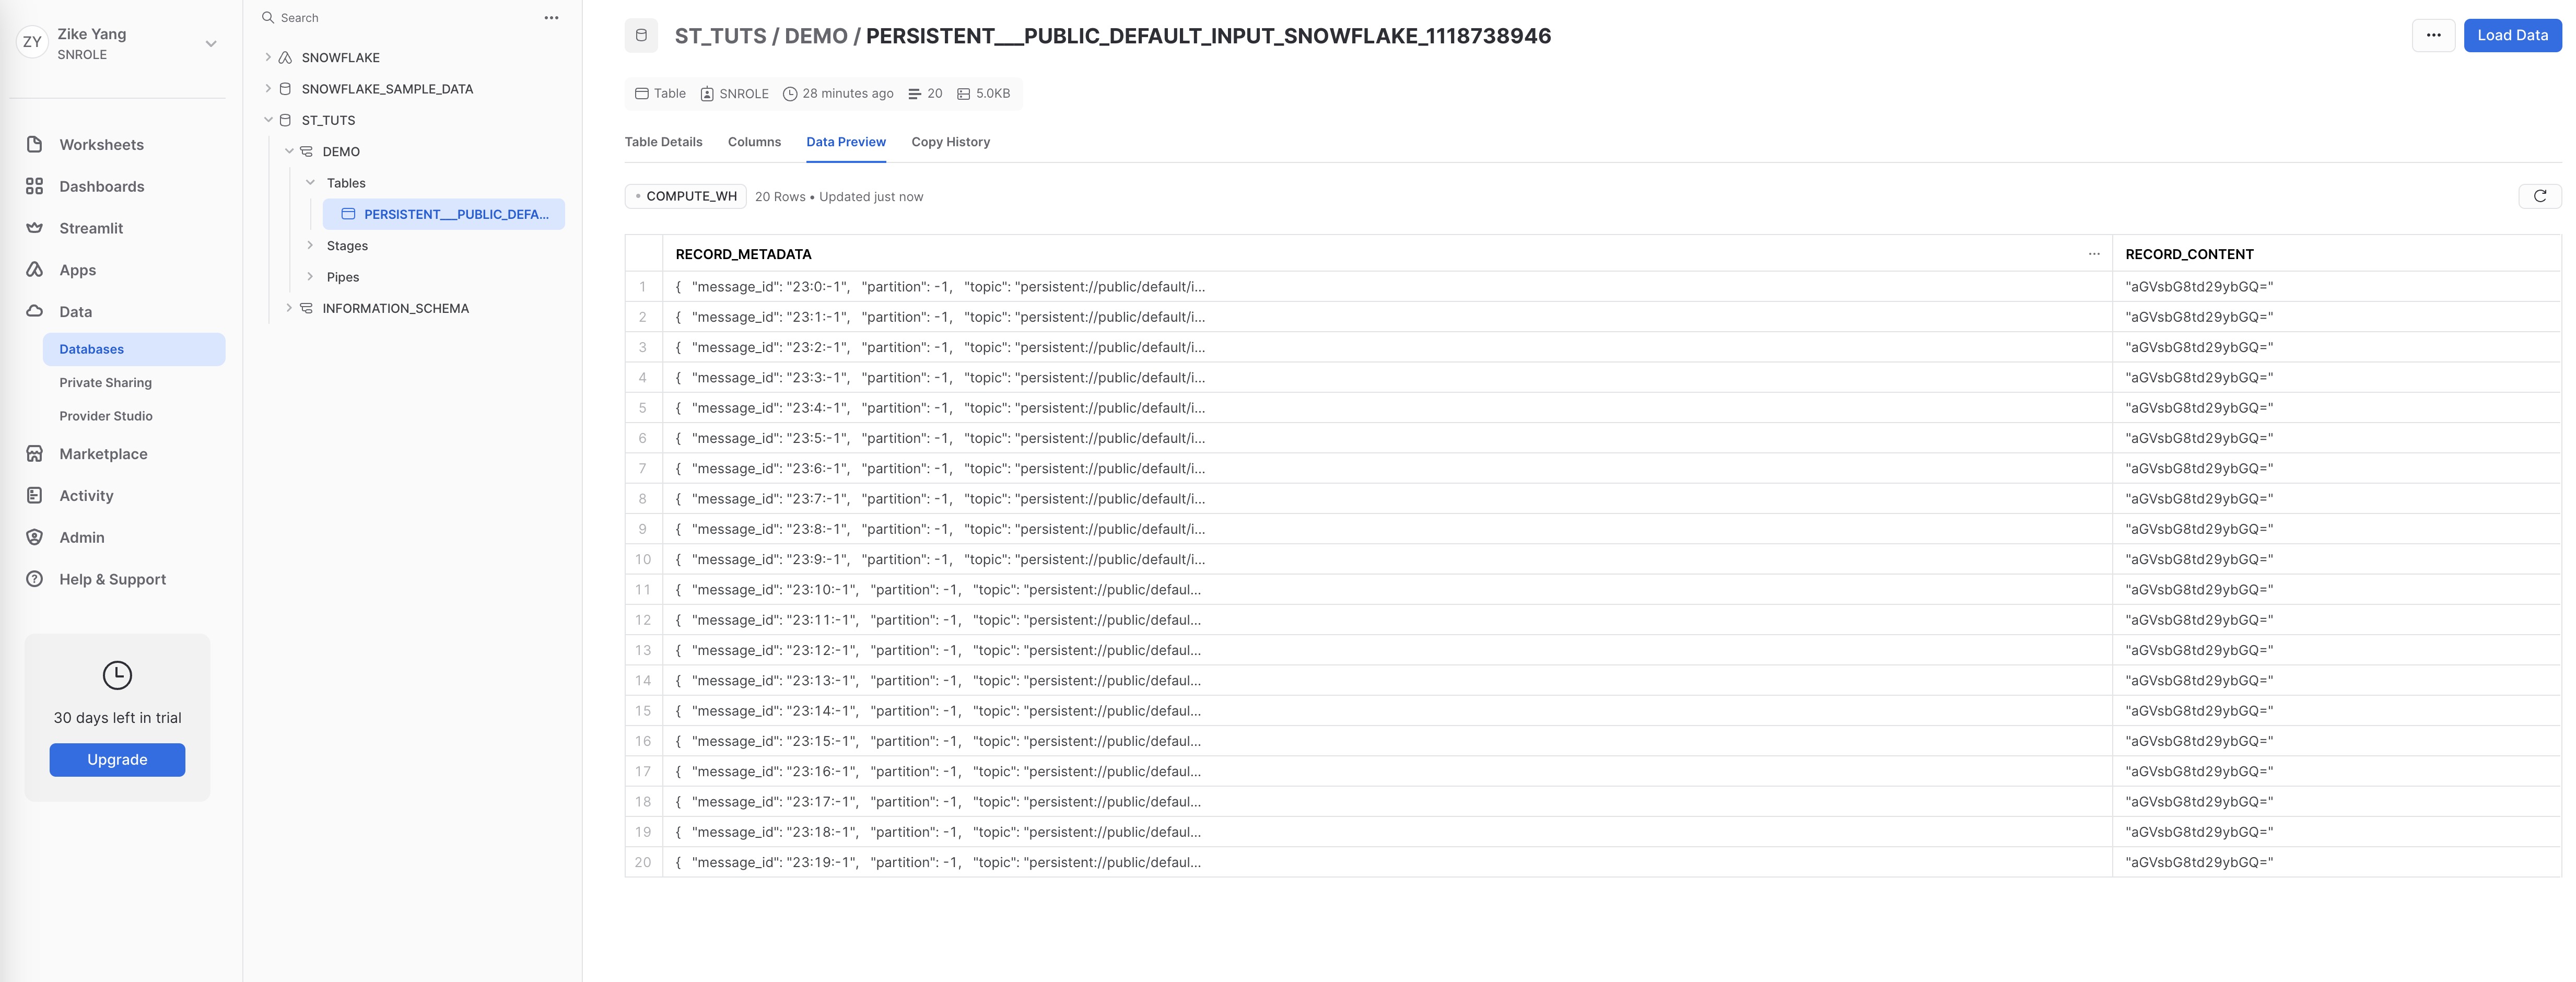Open the Marketplace storefront icon
The image size is (2576, 982).
pos(34,454)
